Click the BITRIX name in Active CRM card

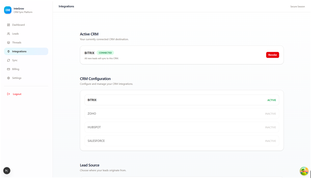pos(90,53)
